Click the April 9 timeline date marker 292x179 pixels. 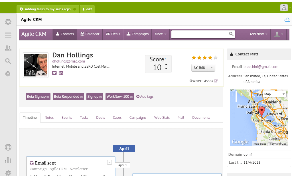pyautogui.click(x=123, y=165)
